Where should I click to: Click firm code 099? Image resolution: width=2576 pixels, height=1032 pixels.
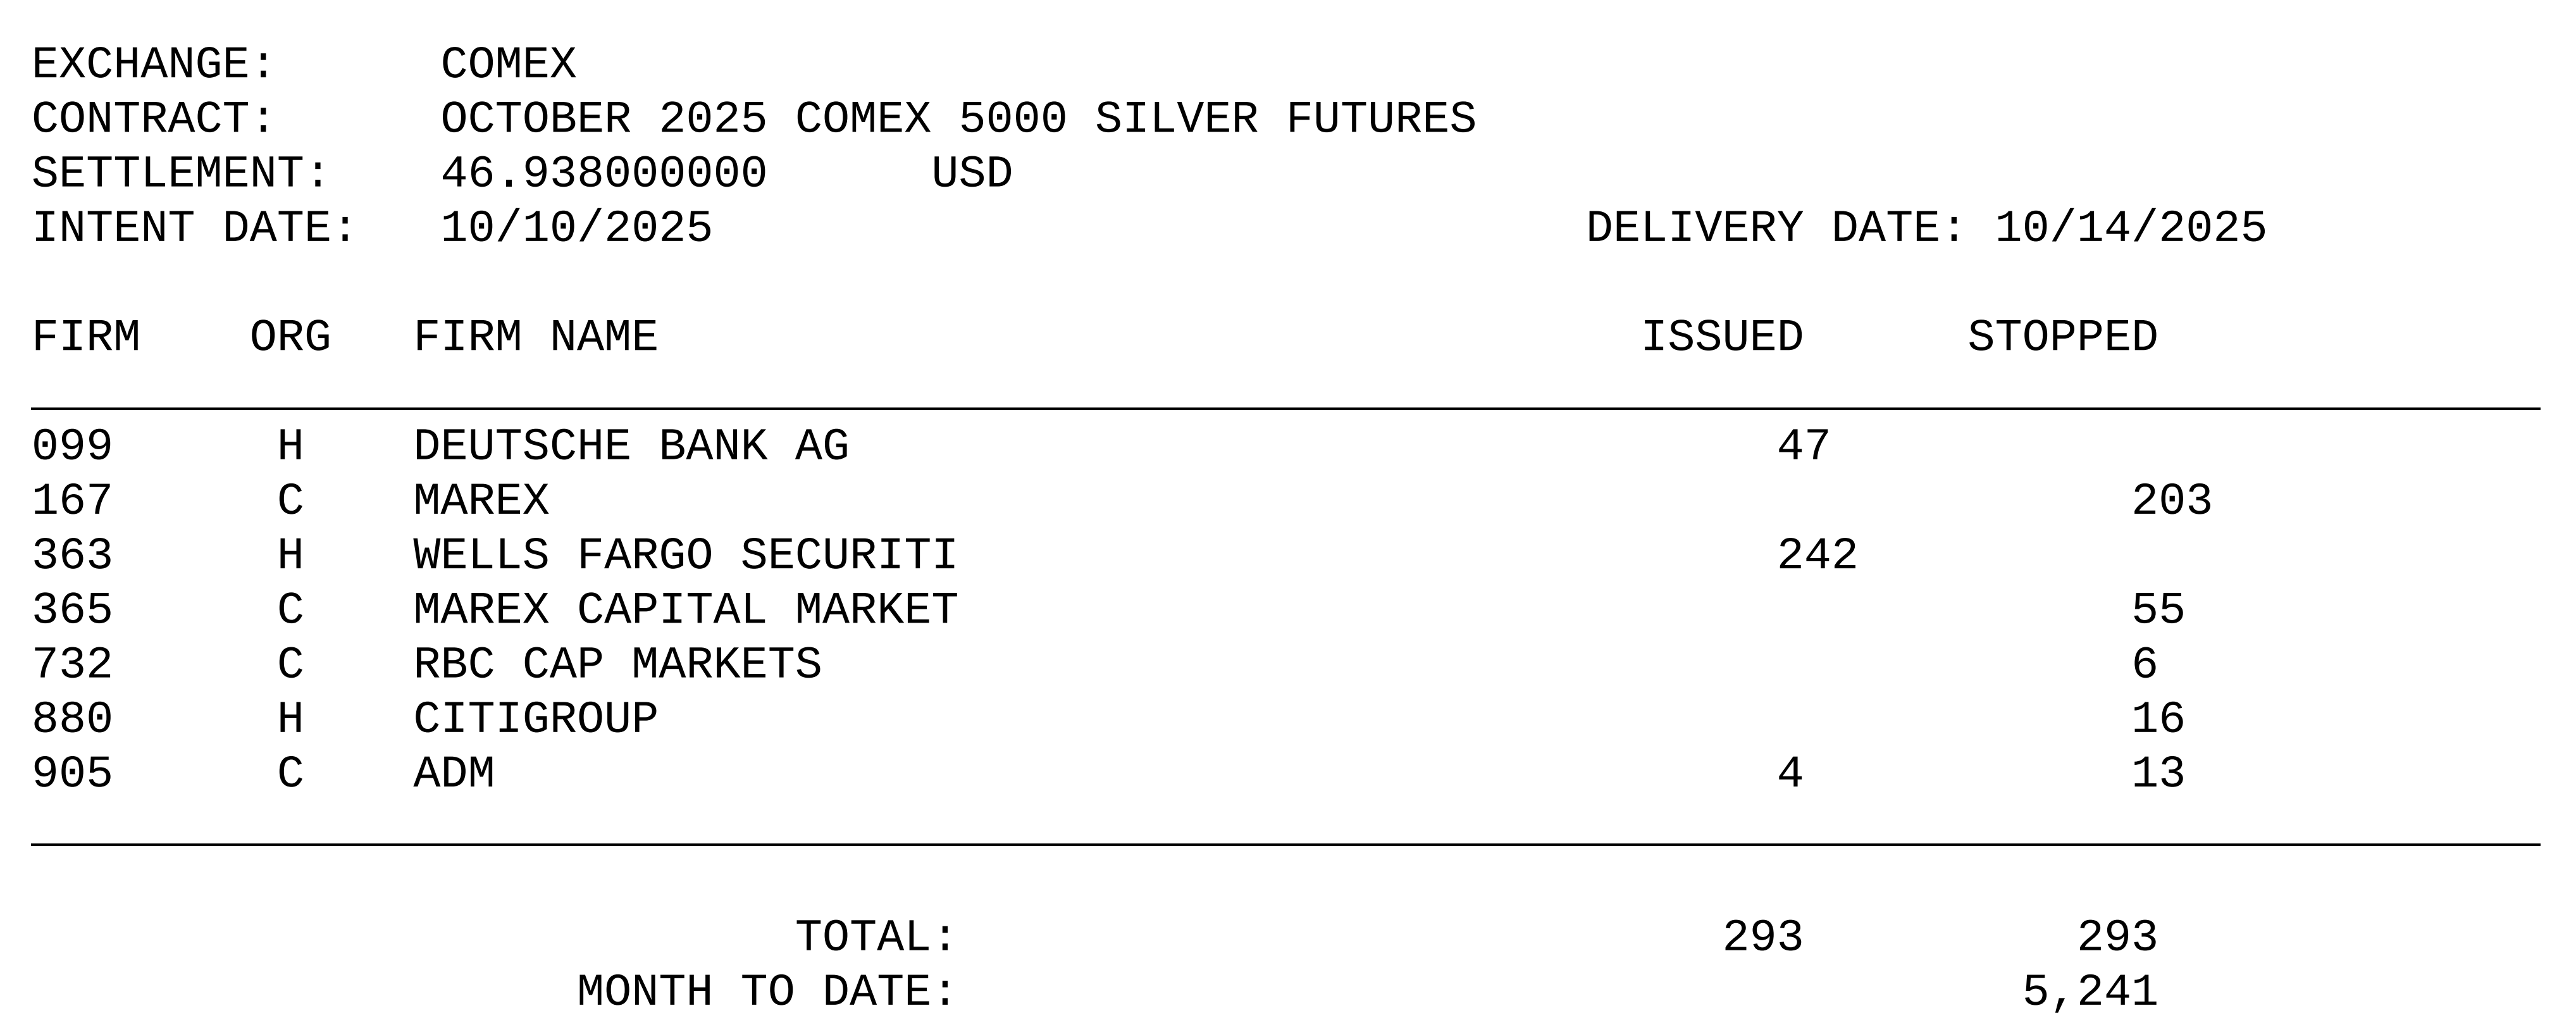[x=72, y=446]
